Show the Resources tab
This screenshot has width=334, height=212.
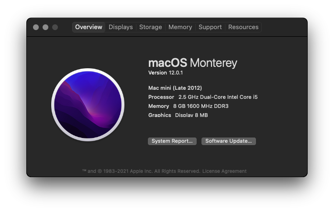243,27
